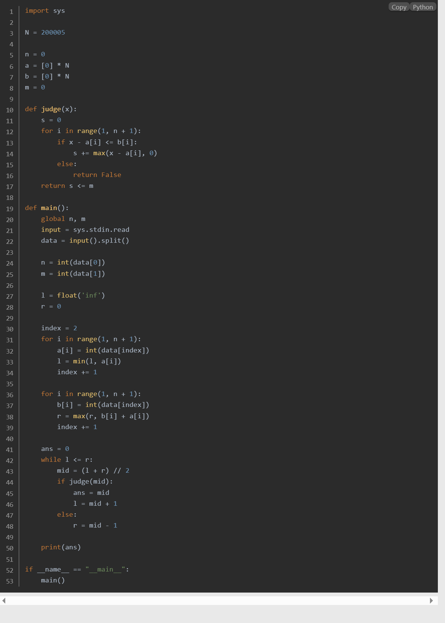Click 'global n, m' line
The width and height of the screenshot is (445, 623).
click(x=63, y=219)
